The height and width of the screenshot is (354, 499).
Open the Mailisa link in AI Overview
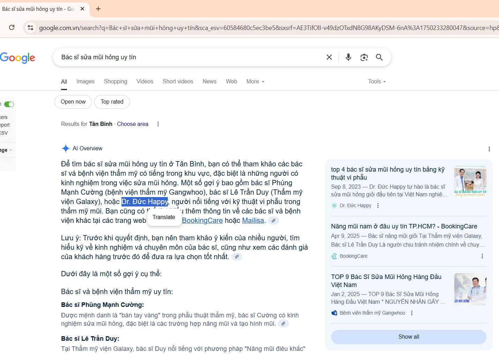coord(253,221)
